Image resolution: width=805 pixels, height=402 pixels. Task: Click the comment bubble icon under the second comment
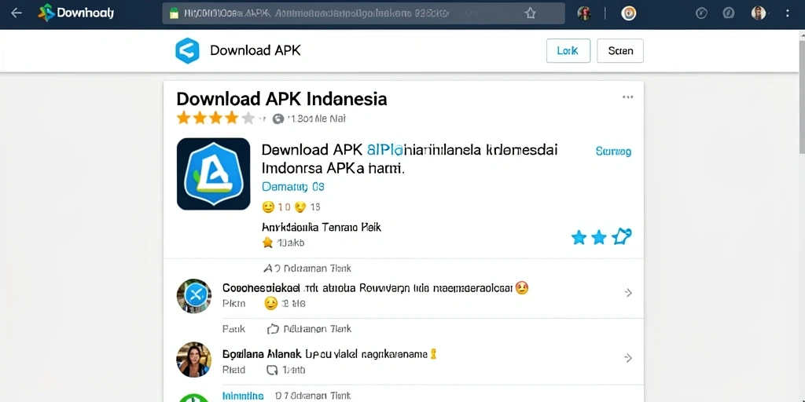click(x=271, y=370)
